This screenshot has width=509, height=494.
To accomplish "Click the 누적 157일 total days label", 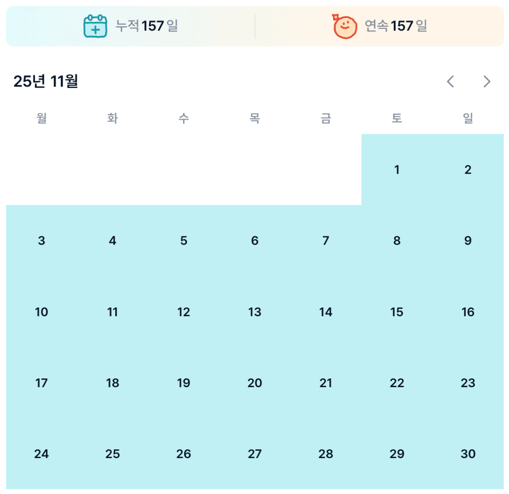I will 147,26.
